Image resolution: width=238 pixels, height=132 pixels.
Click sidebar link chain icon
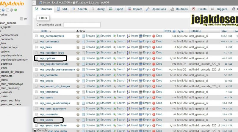point(25,19)
